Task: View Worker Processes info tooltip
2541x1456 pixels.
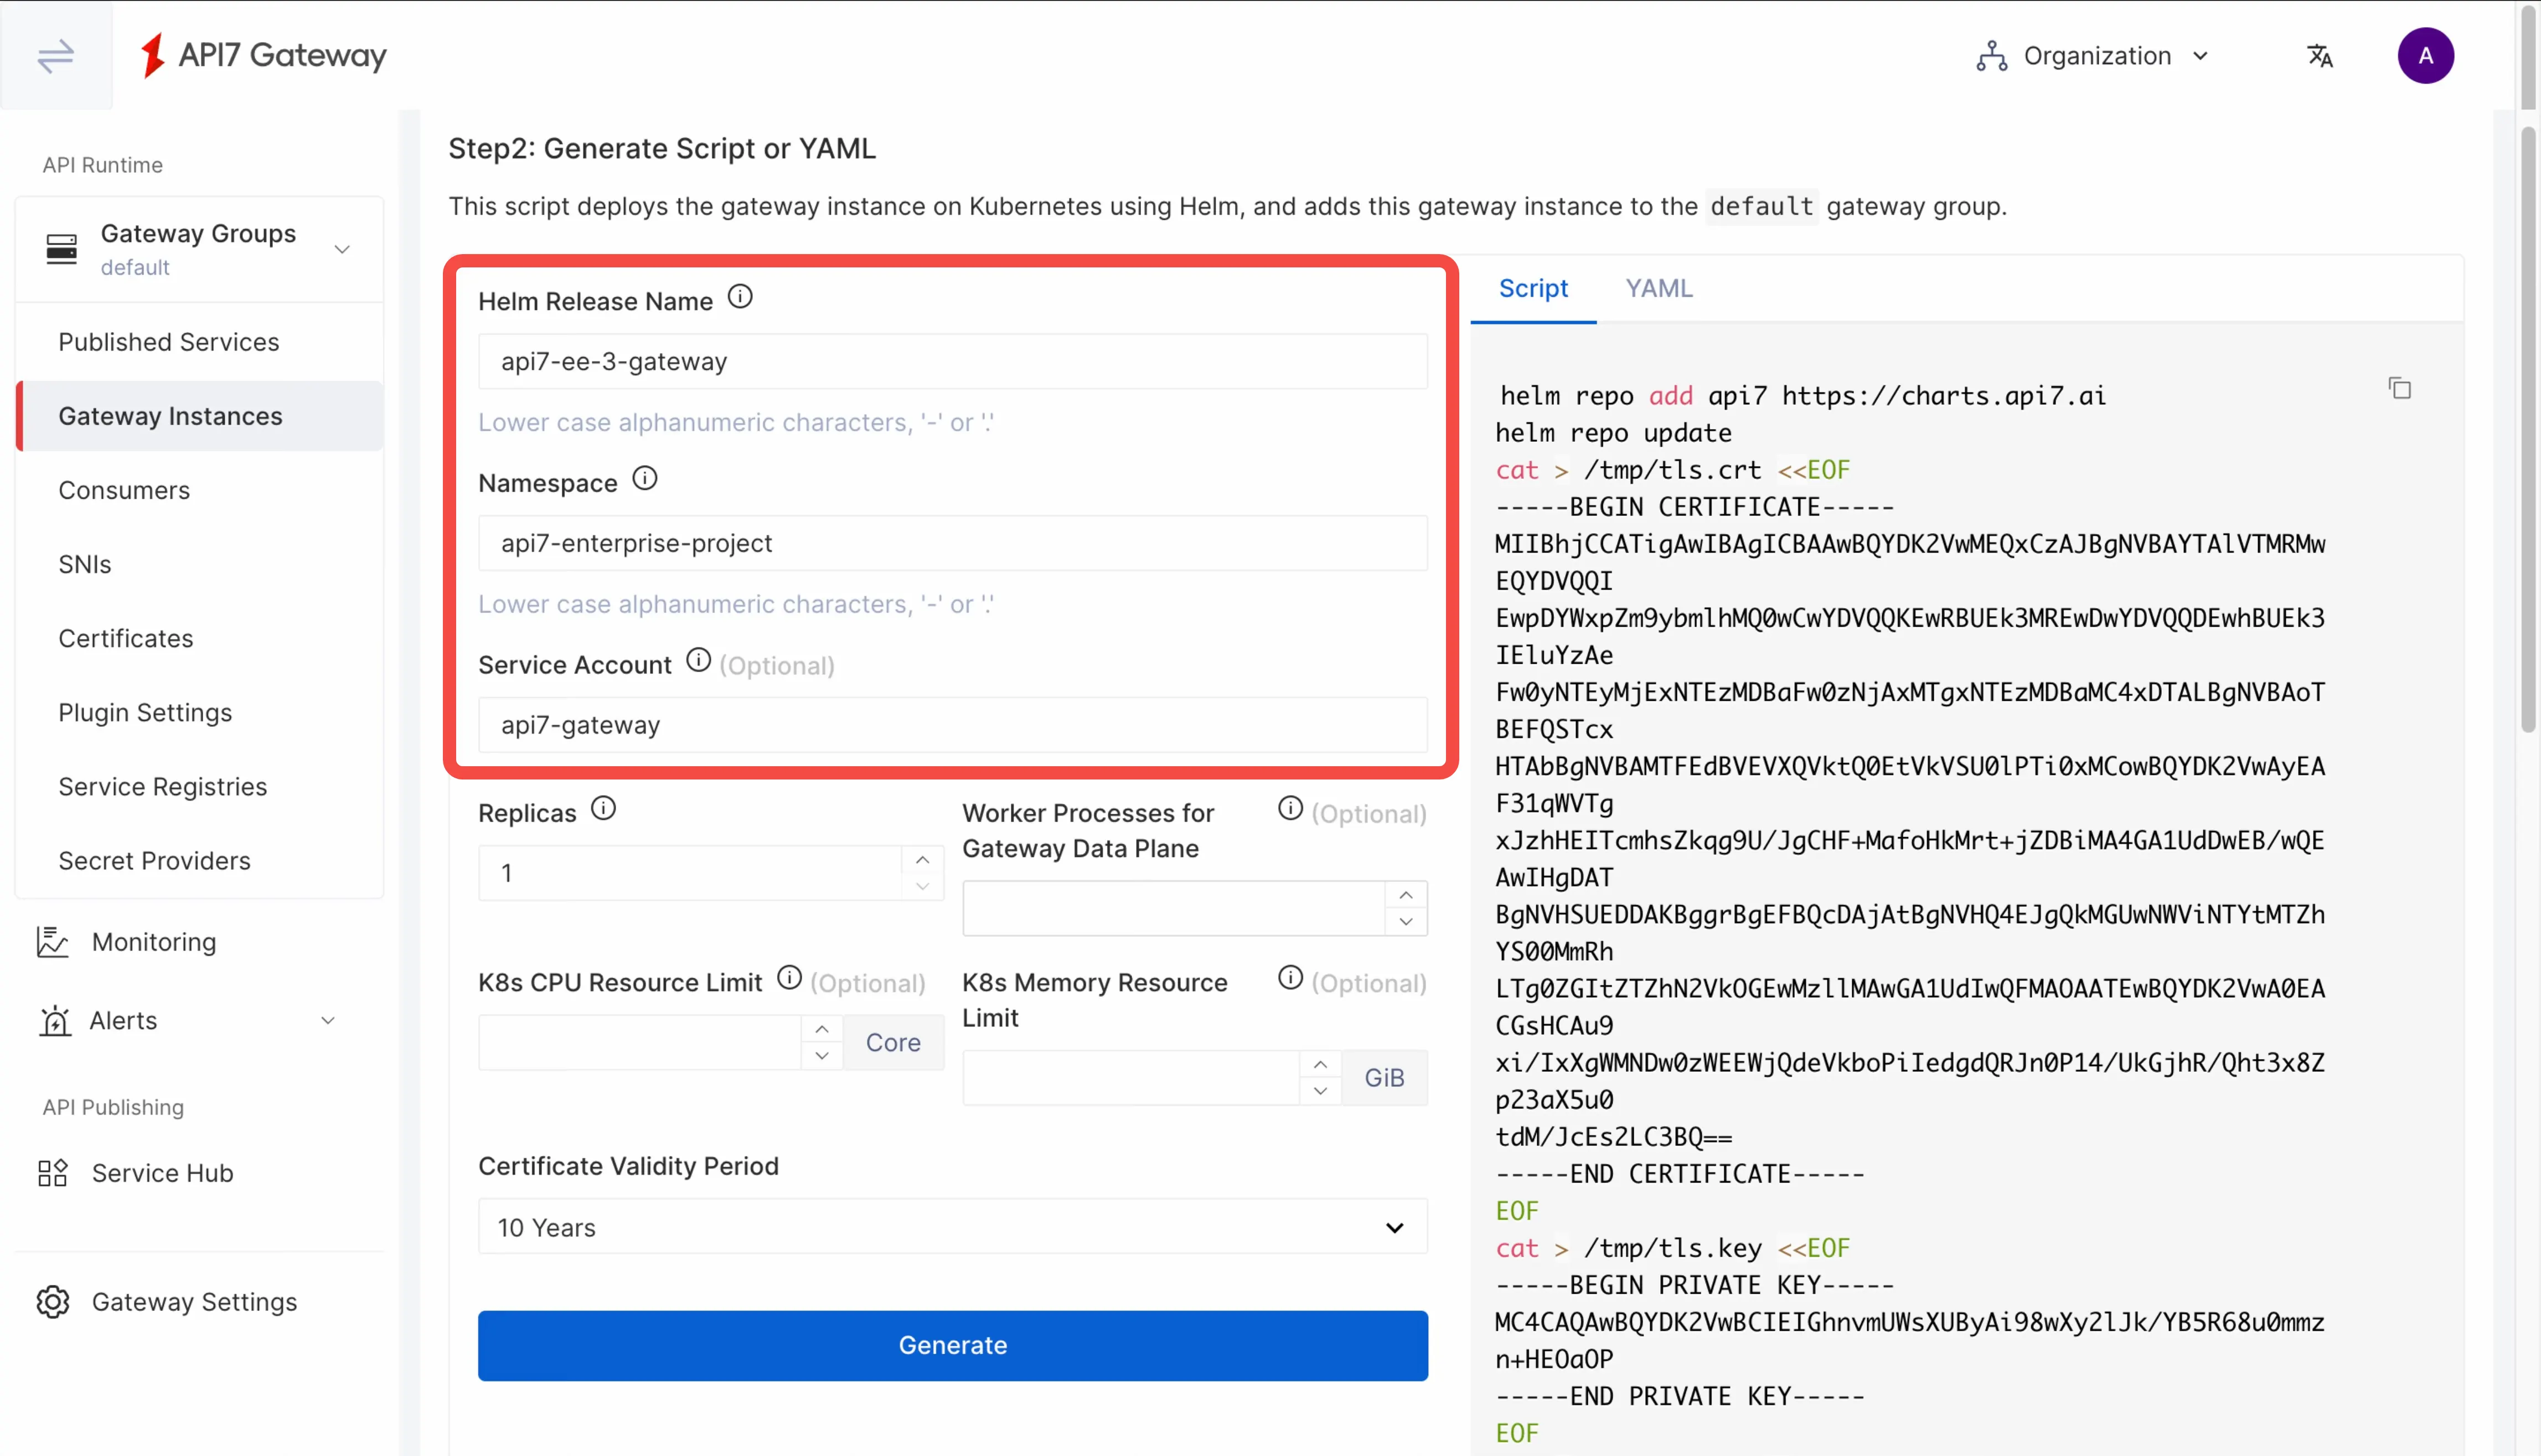Action: tap(1289, 809)
